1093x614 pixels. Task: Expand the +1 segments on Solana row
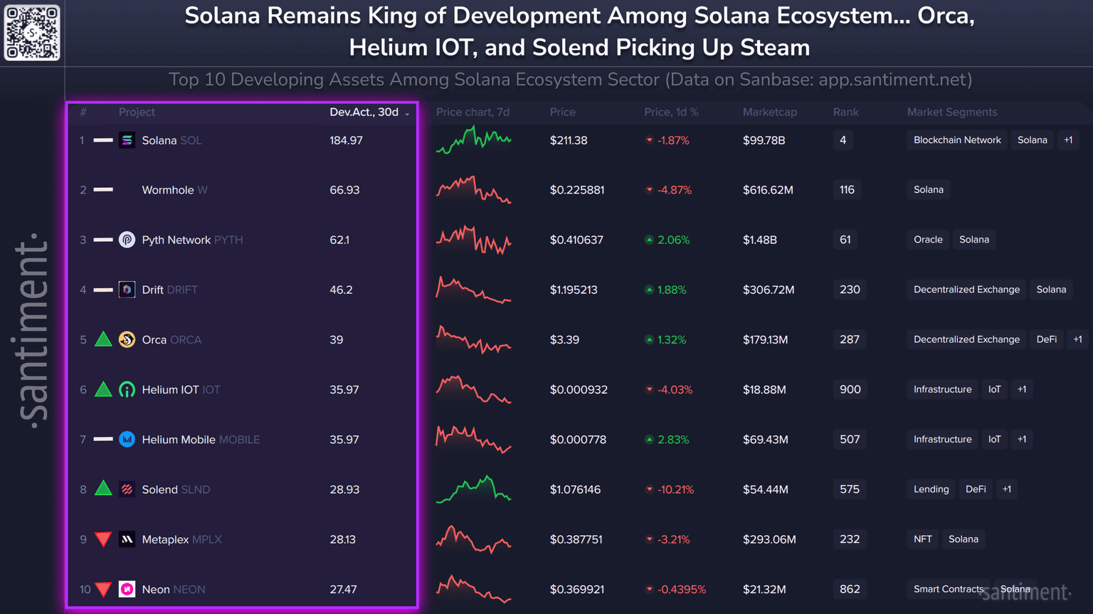(1068, 140)
